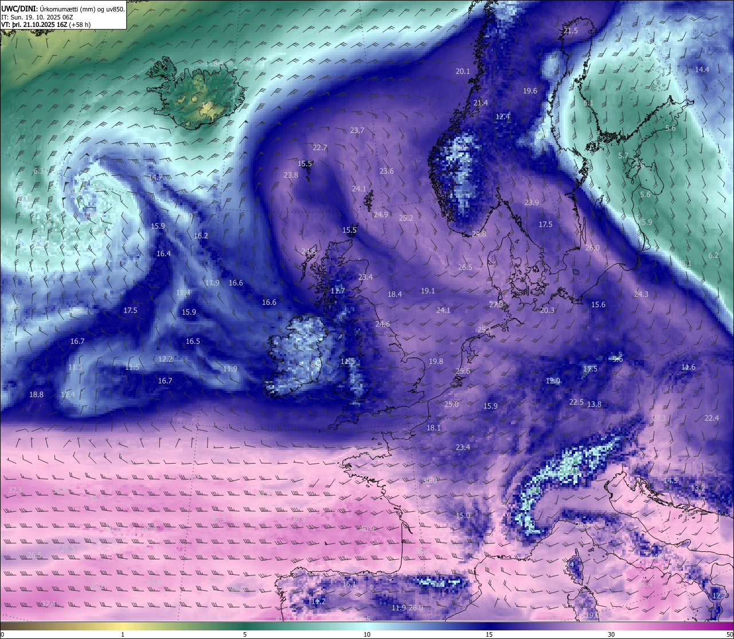
Task: Click the 6.2 value at the right edge
Action: coord(713,256)
